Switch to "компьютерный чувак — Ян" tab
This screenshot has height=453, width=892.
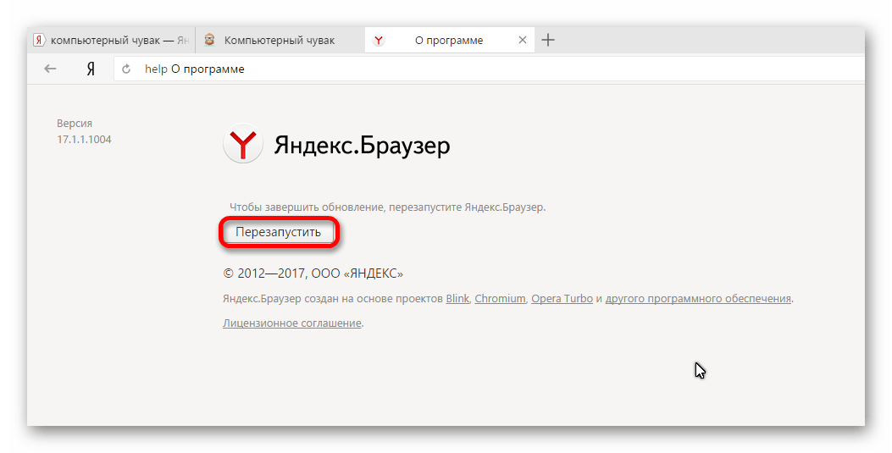[x=119, y=40]
